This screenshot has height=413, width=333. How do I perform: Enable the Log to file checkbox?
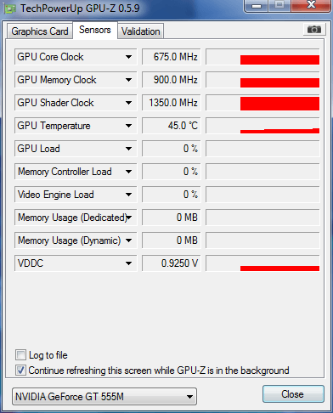(20, 355)
